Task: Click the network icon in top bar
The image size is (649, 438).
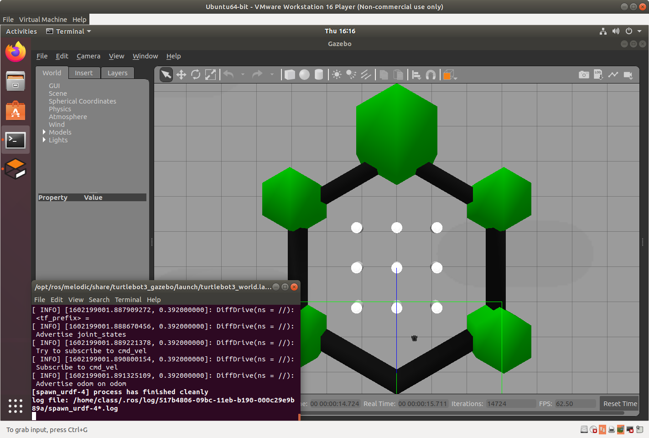Action: [x=603, y=31]
